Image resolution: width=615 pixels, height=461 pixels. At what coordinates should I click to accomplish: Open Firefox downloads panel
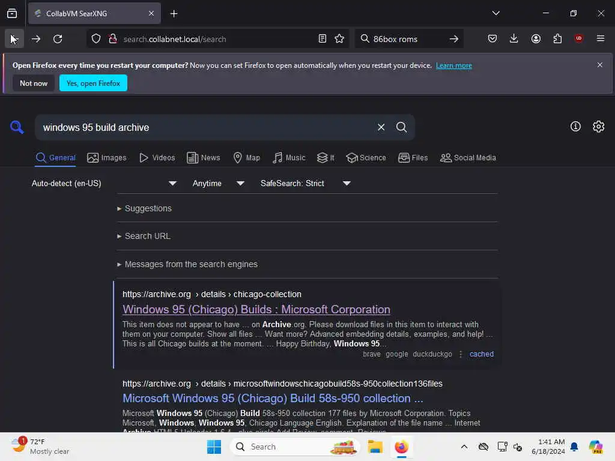514,38
